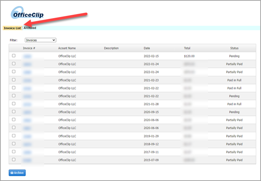Click the $120.00 total amount
This screenshot has width=261, height=181.
tap(189, 56)
